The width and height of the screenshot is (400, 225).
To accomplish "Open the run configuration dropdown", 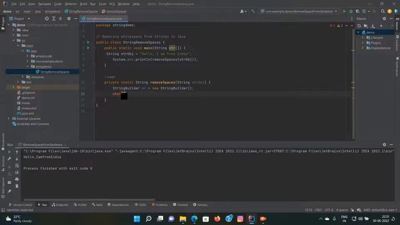I will [299, 11].
